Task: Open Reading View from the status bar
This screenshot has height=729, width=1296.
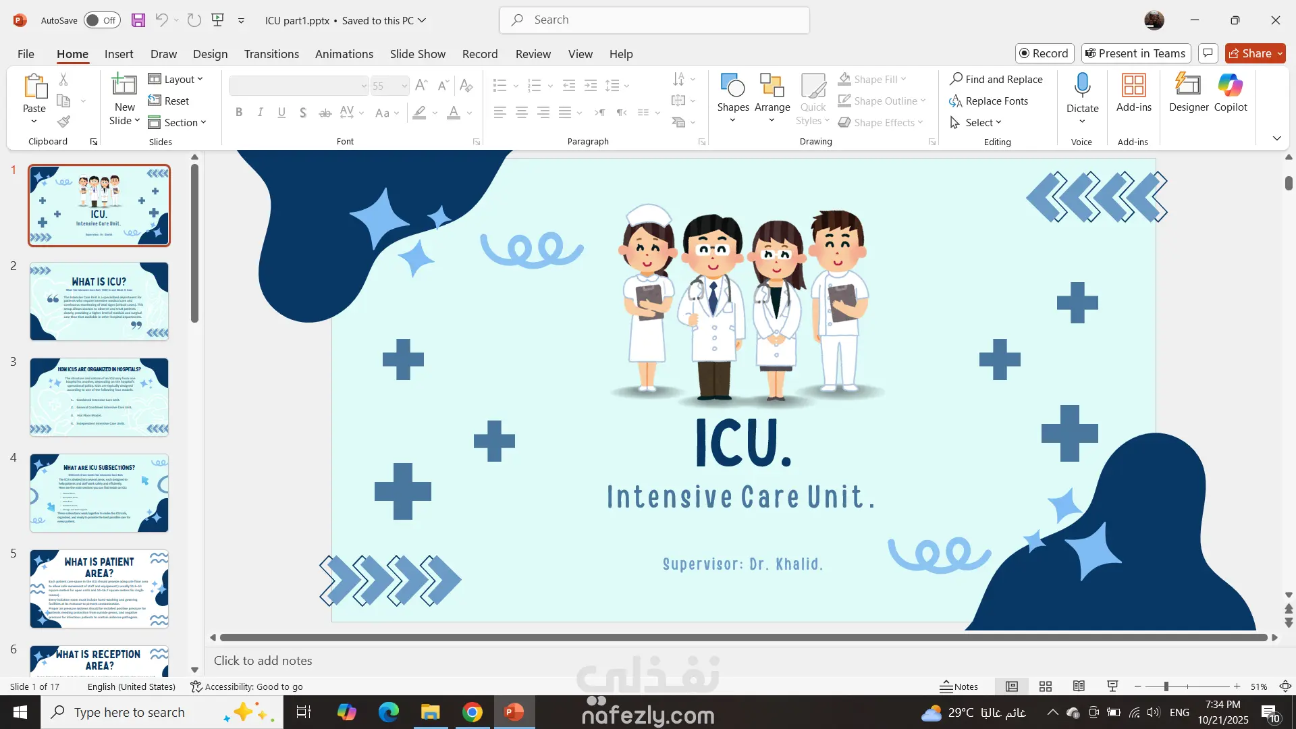Action: click(x=1079, y=686)
